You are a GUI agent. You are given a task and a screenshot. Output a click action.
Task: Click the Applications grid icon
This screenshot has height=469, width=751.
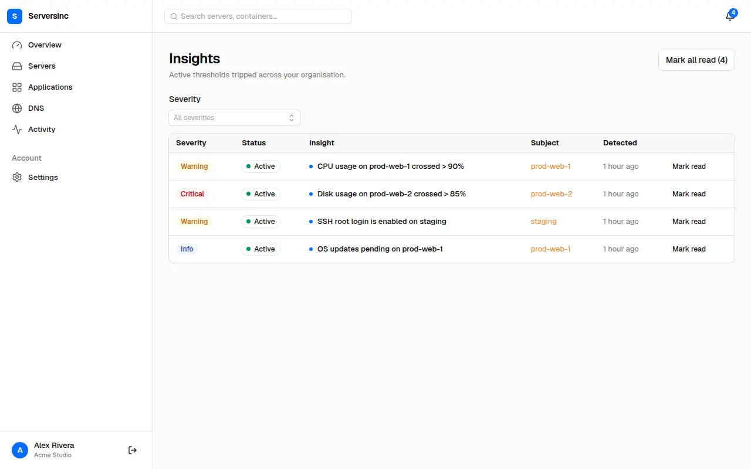(17, 87)
